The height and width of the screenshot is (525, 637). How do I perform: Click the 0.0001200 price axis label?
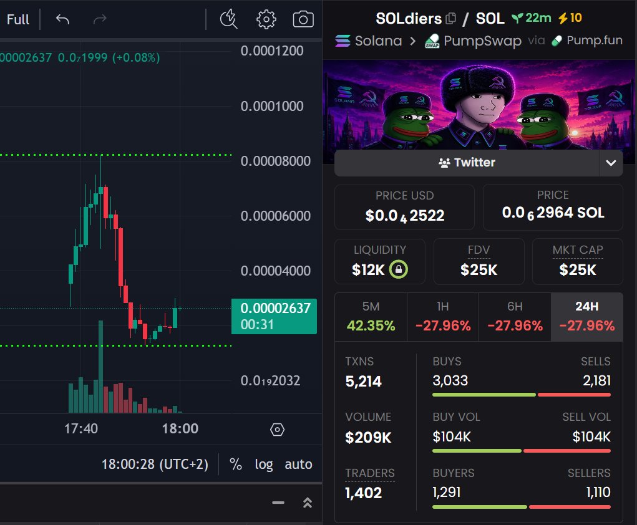(x=272, y=51)
